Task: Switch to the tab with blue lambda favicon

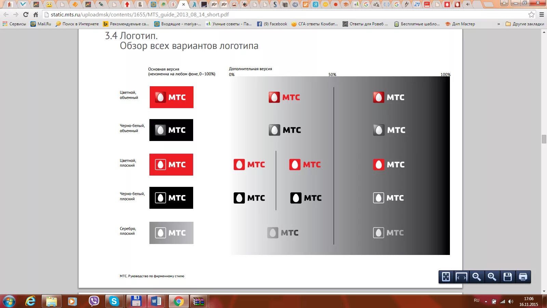Action: (194, 4)
